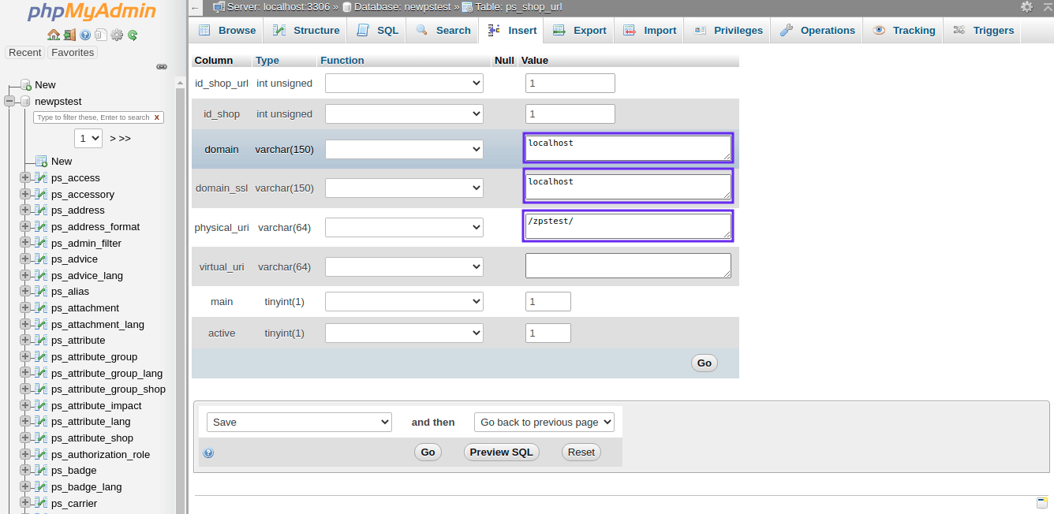Open the Export tab
The width and height of the screenshot is (1054, 514).
click(579, 30)
